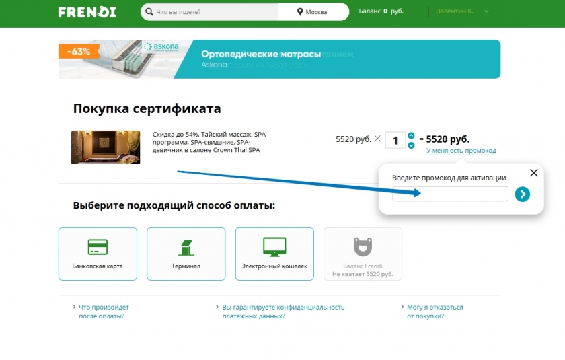The image size is (565, 360).
Task: Click the Frendi mascot balance icon
Action: [x=363, y=246]
